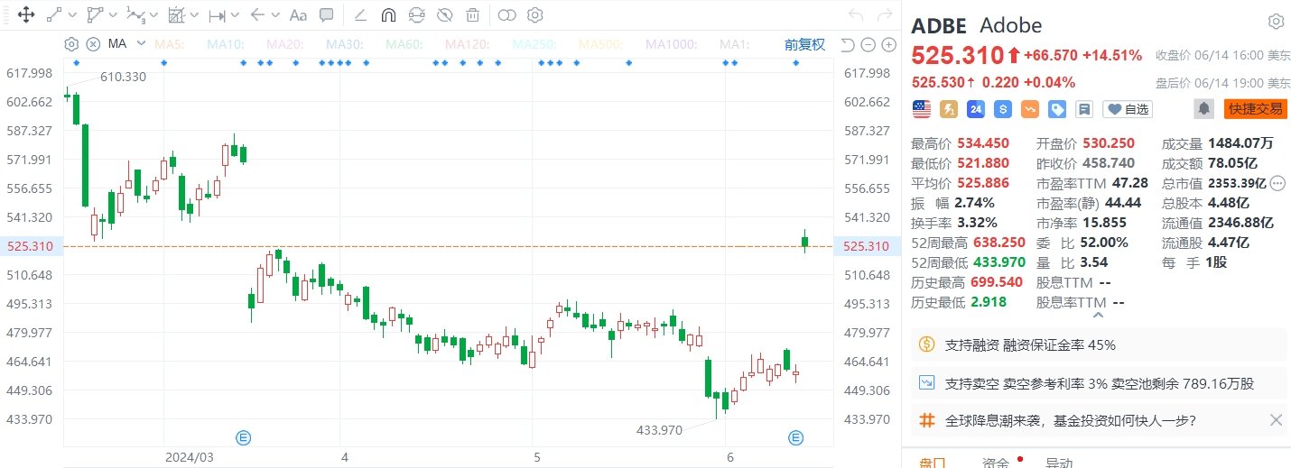Click the blue 24-hour trading badge

point(975,109)
